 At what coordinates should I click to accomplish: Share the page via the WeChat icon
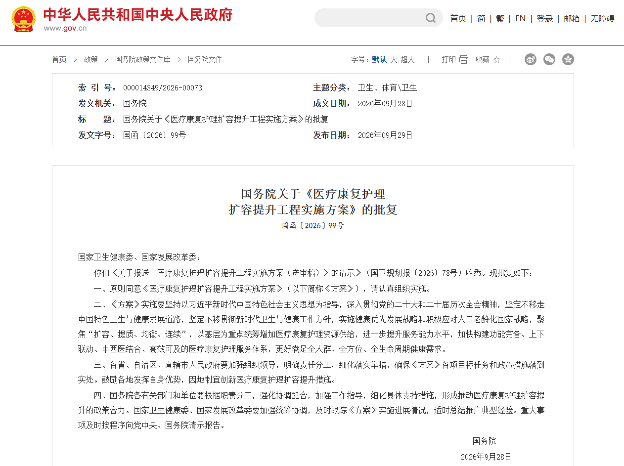pyautogui.click(x=549, y=59)
